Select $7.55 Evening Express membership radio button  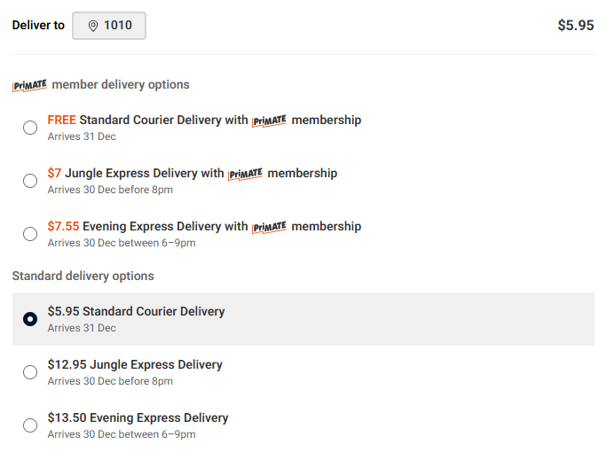coord(30,234)
